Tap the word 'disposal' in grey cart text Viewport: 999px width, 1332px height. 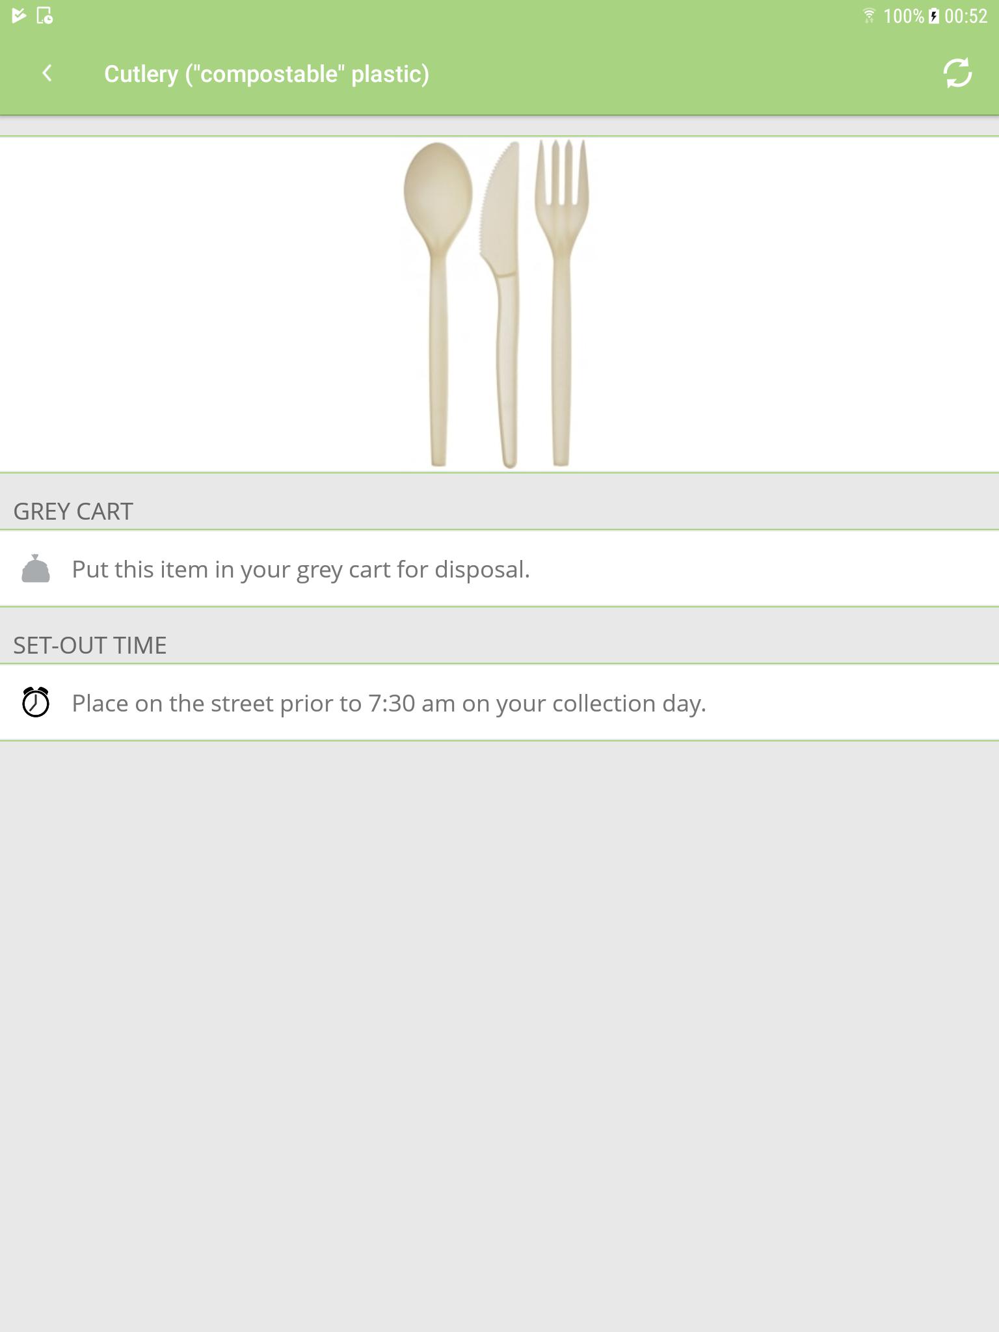[x=480, y=569]
